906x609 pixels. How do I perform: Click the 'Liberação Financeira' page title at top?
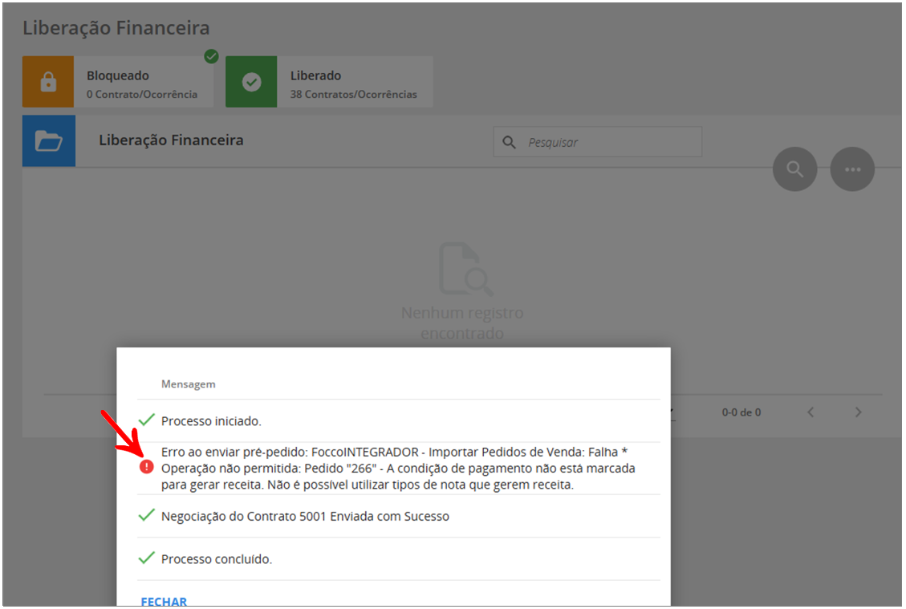pos(116,28)
